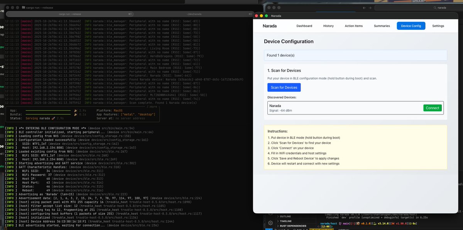Click the Device Configuration page heading
Viewport: 463px width, 230px height.
pos(289,41)
